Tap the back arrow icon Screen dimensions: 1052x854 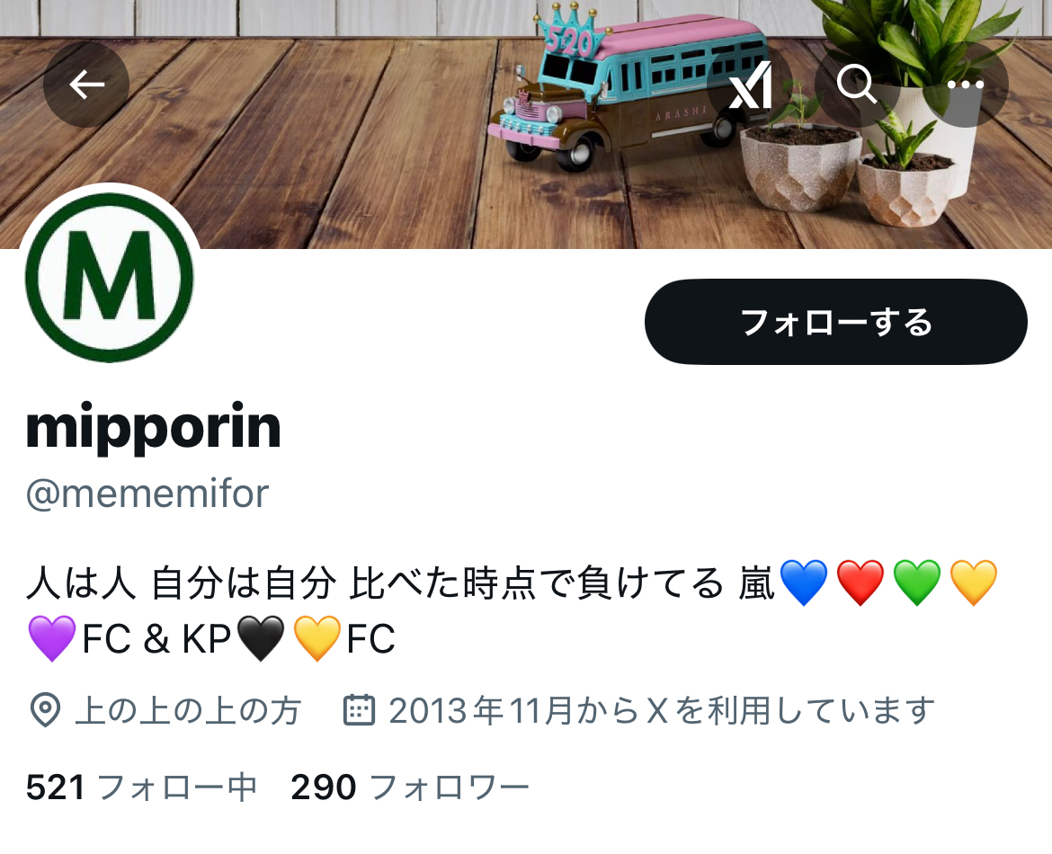coord(86,85)
